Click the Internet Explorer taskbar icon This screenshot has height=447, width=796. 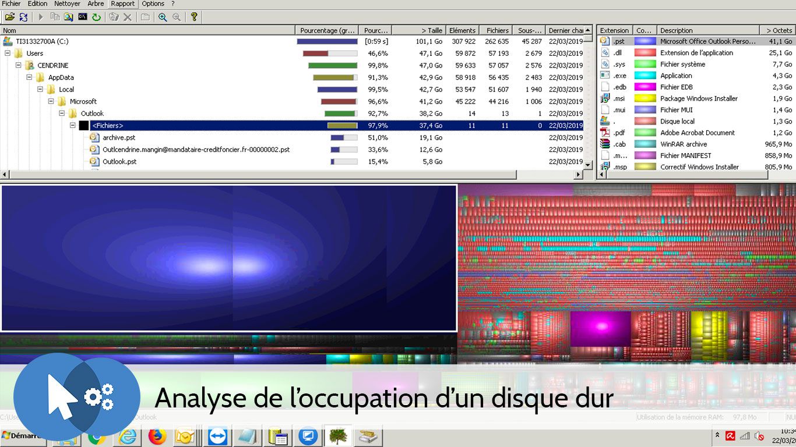[128, 436]
